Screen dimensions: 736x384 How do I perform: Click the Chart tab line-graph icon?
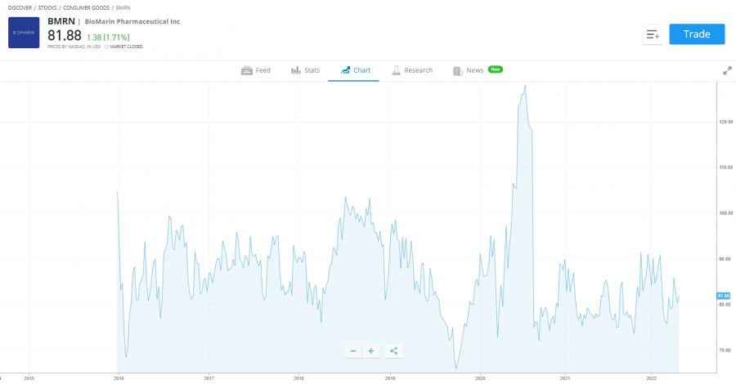[x=345, y=70]
